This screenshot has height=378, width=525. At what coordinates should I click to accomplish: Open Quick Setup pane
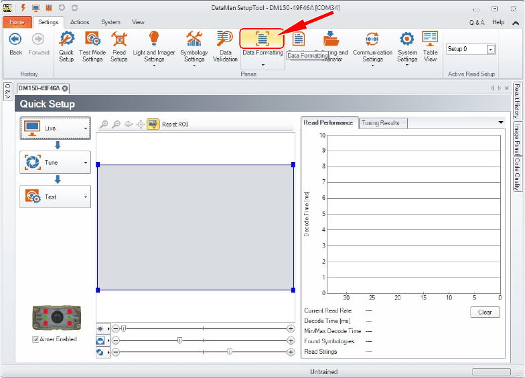pyautogui.click(x=66, y=46)
